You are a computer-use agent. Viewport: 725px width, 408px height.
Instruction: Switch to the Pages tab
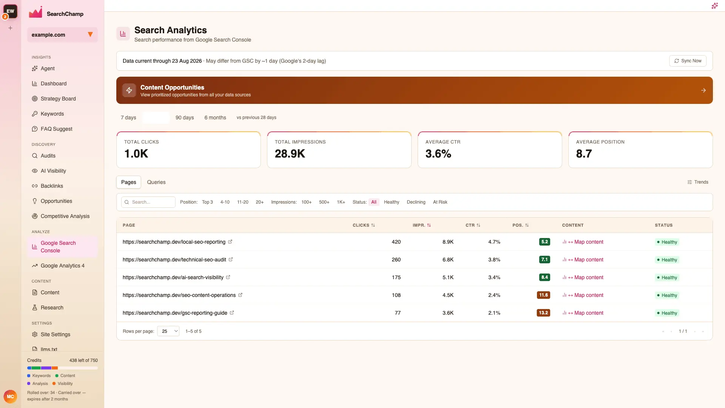click(129, 182)
